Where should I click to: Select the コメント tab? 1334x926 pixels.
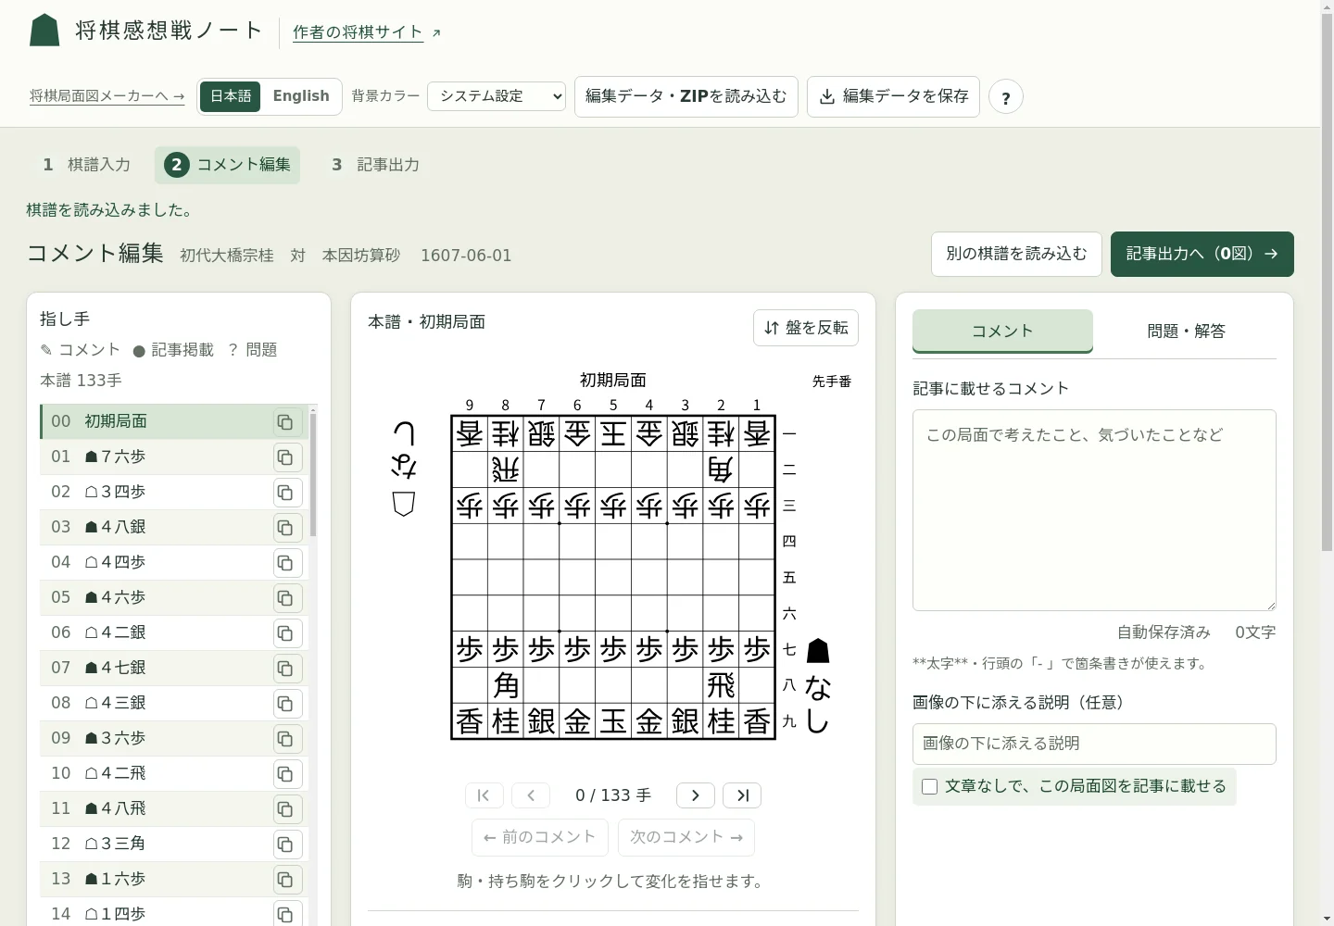(1002, 332)
